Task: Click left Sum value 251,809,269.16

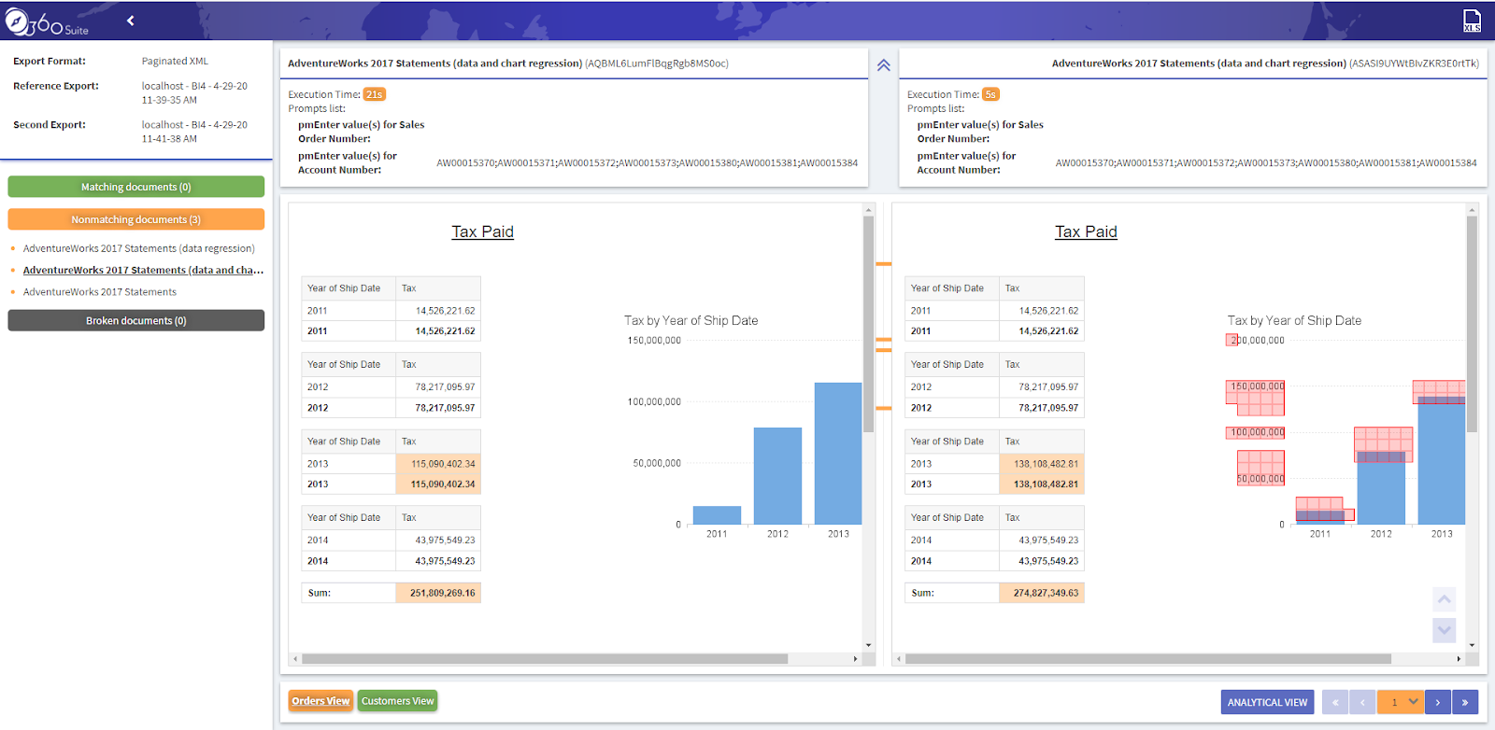Action: click(438, 593)
